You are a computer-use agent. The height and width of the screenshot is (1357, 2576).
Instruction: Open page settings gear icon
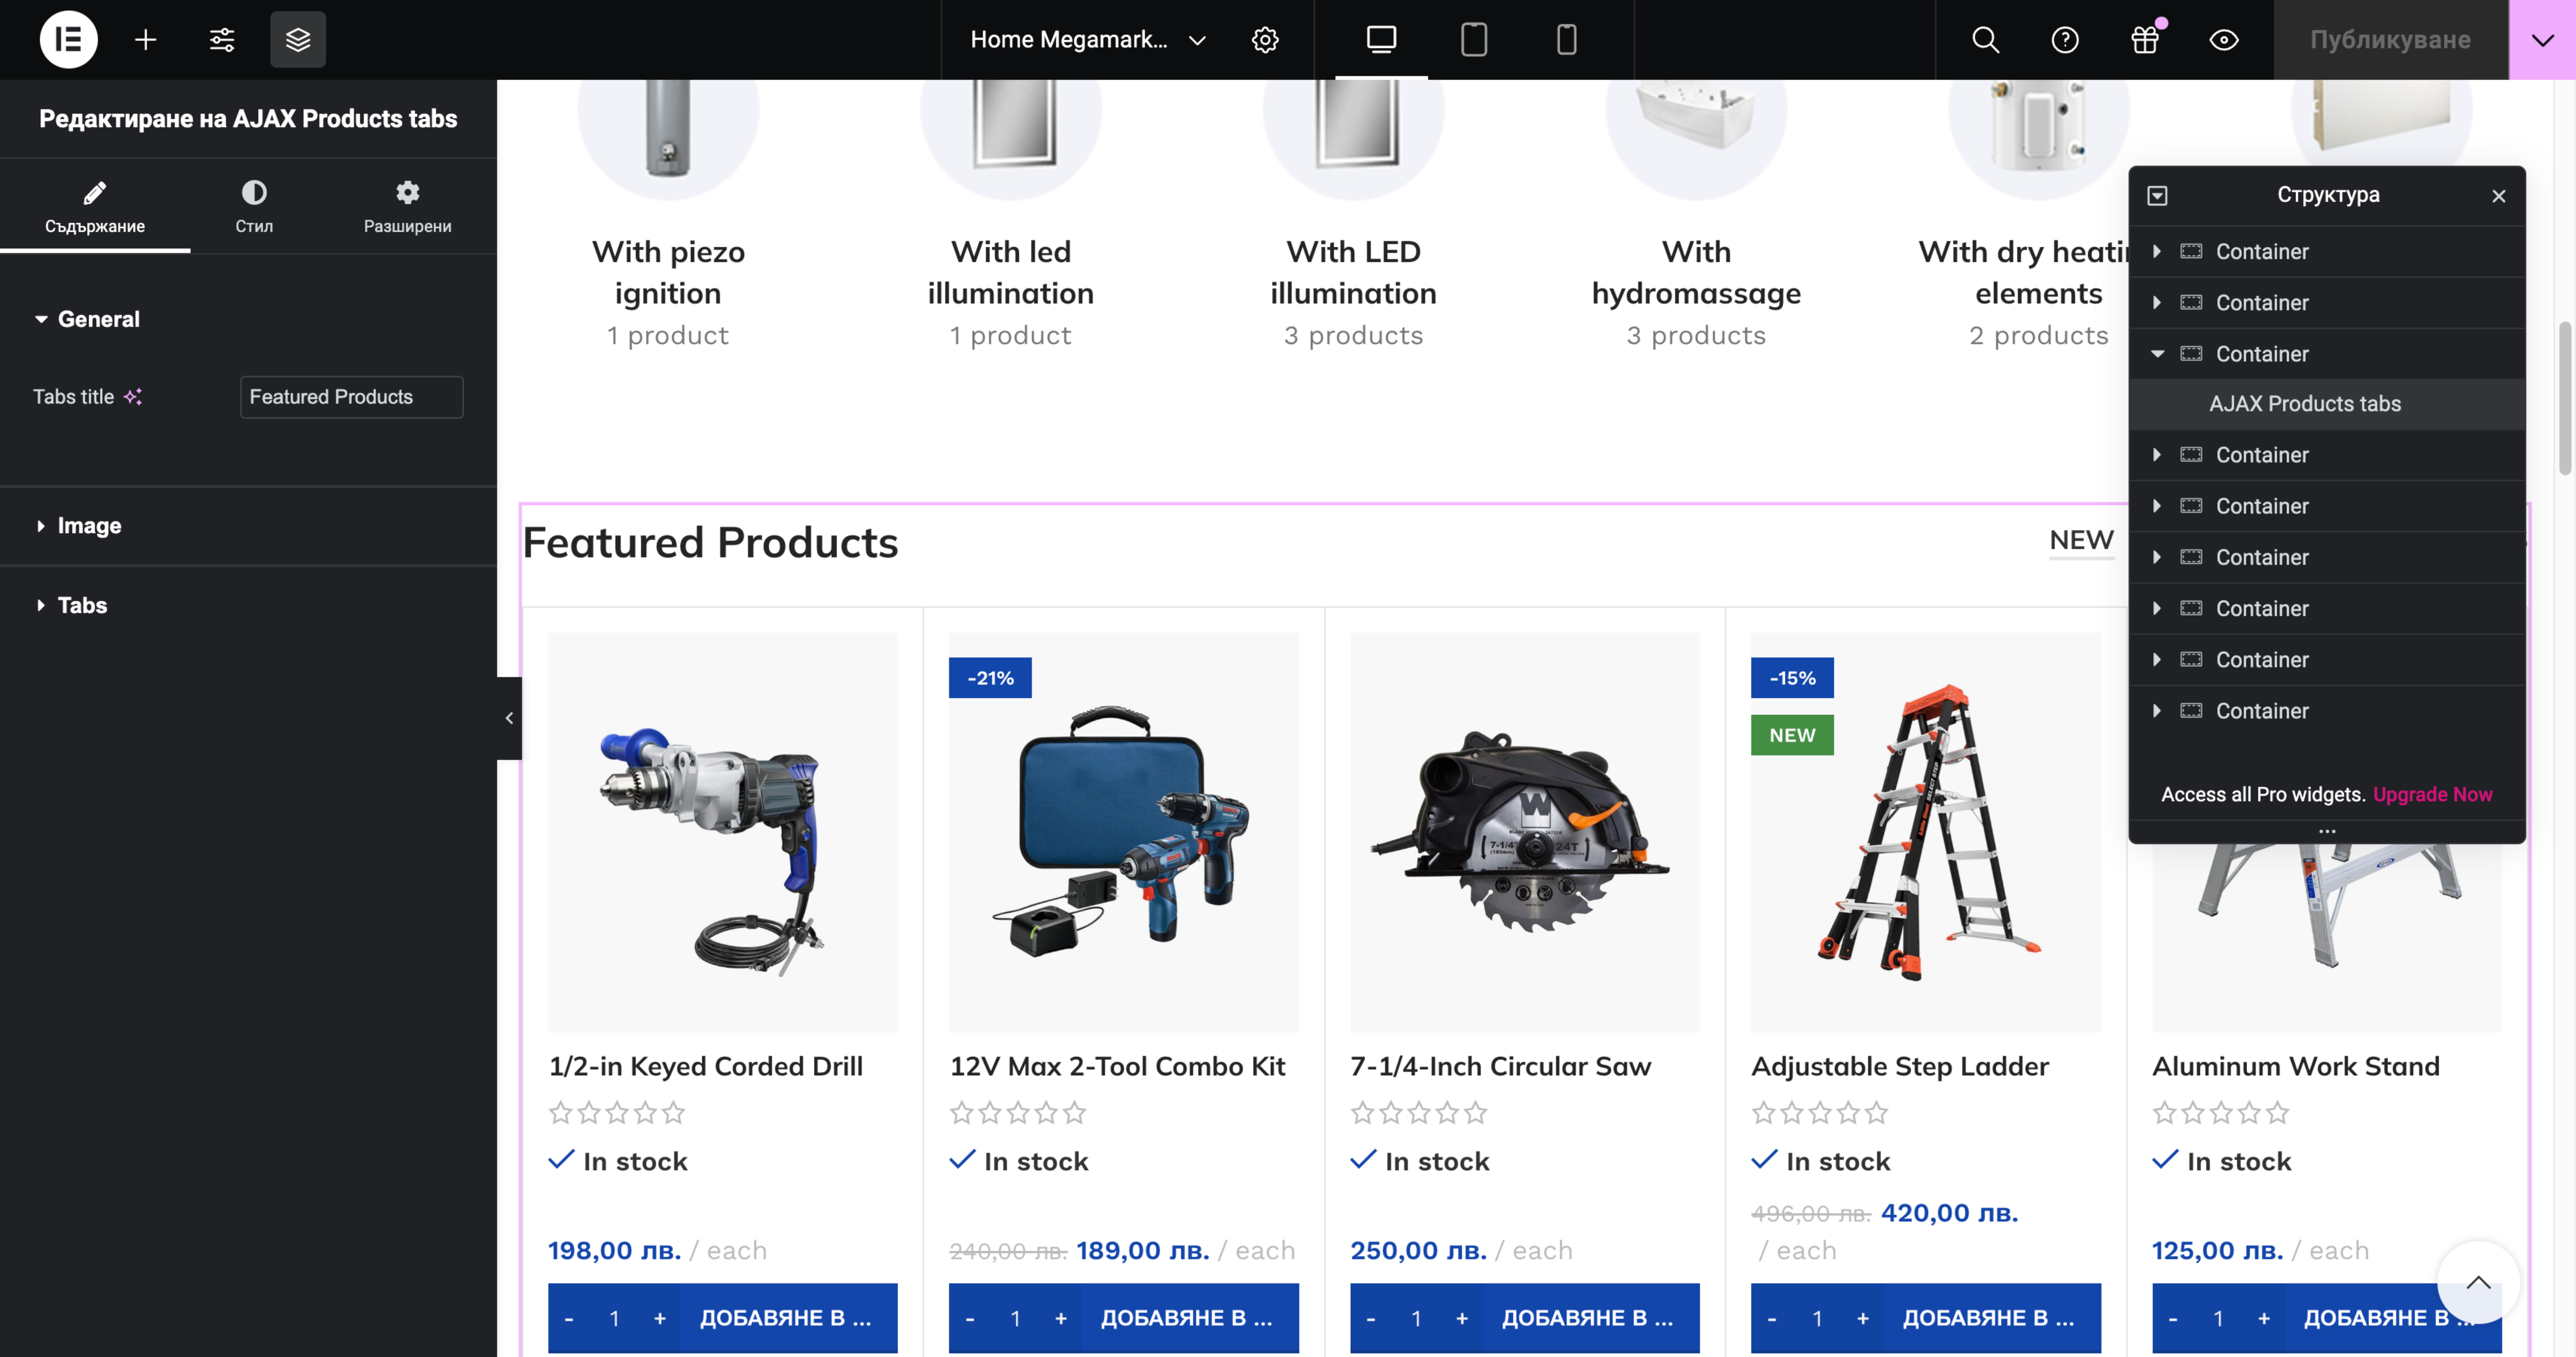click(x=1265, y=40)
